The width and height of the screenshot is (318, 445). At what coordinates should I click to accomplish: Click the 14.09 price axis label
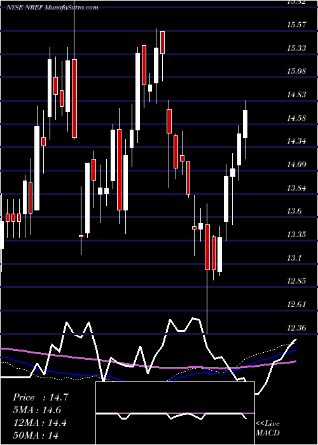pos(296,165)
